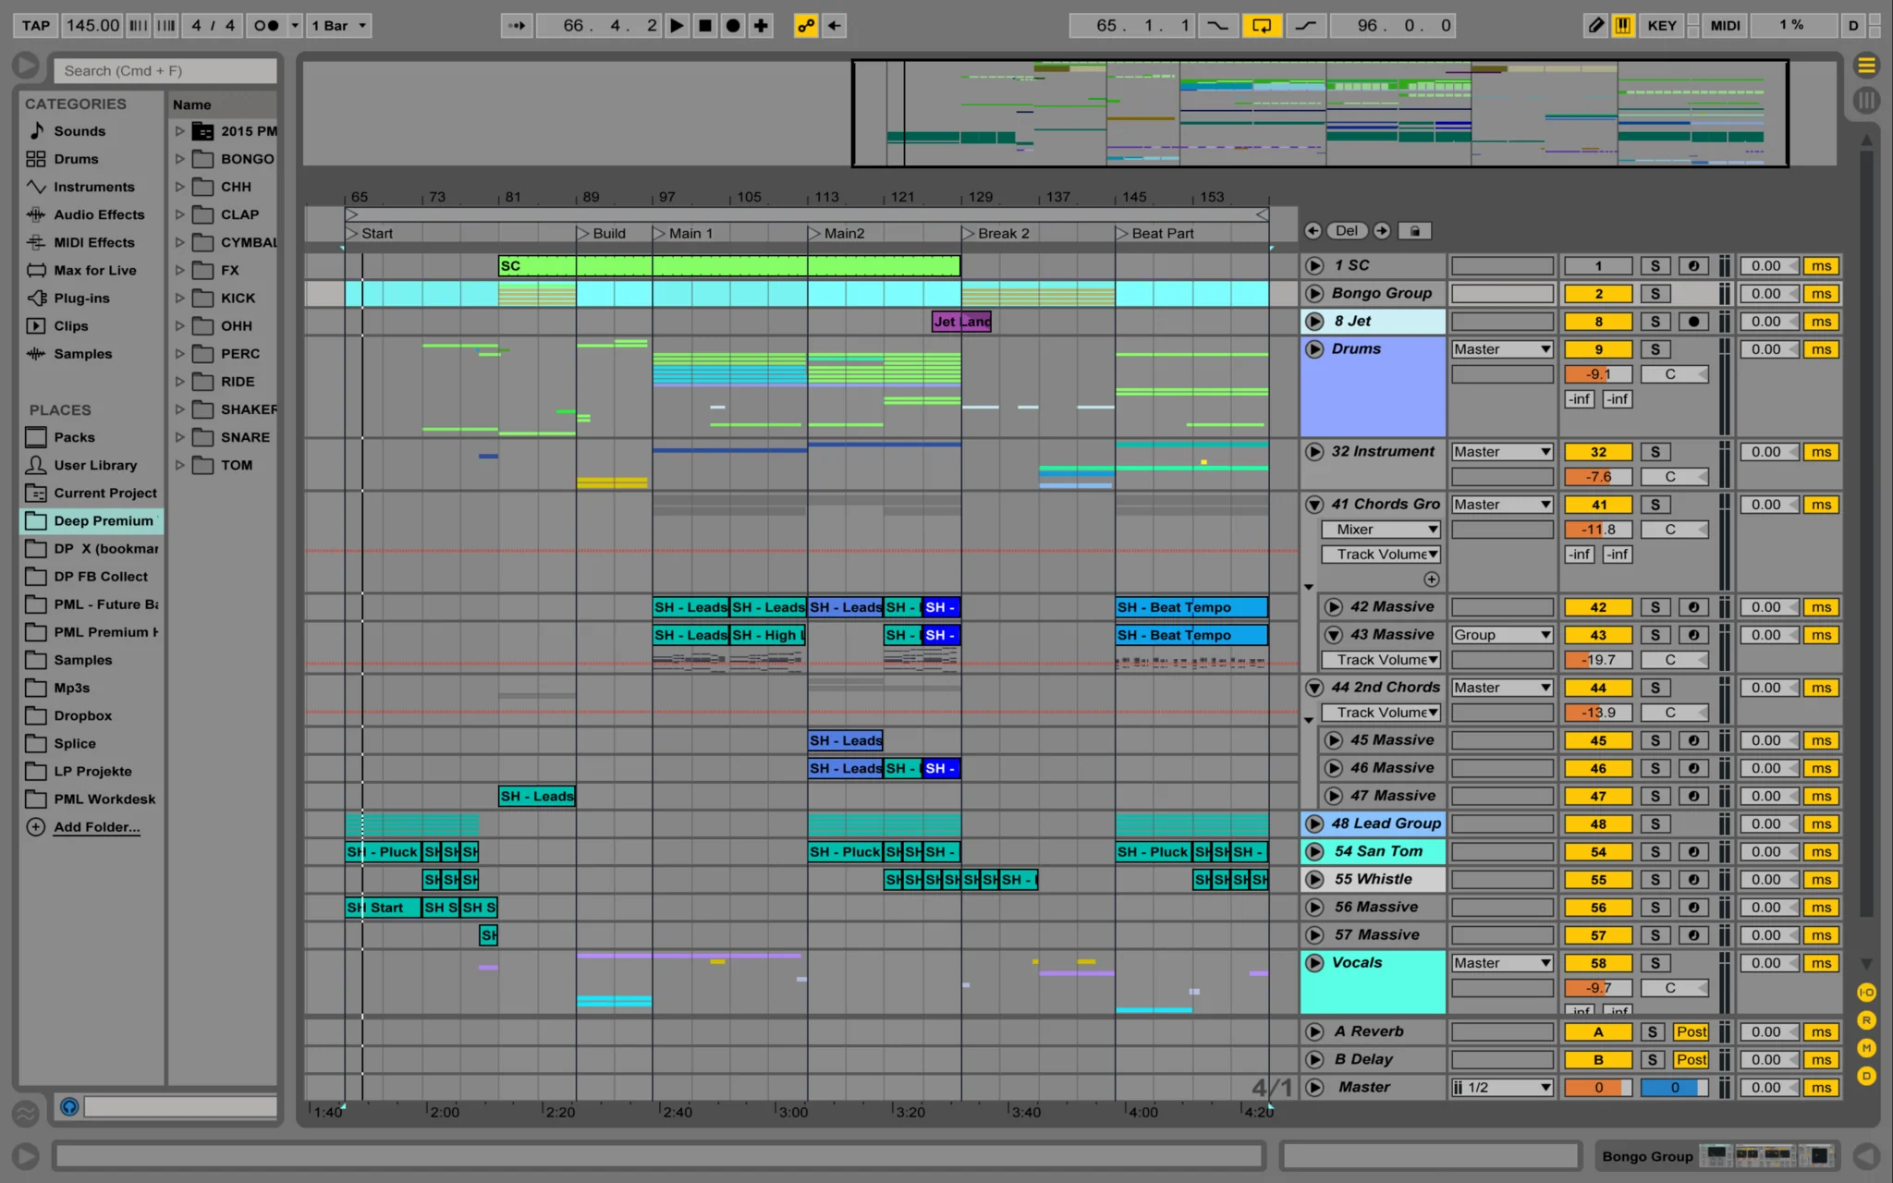This screenshot has width=1893, height=1183.
Task: Expand the KICK folder
Action: [x=180, y=298]
